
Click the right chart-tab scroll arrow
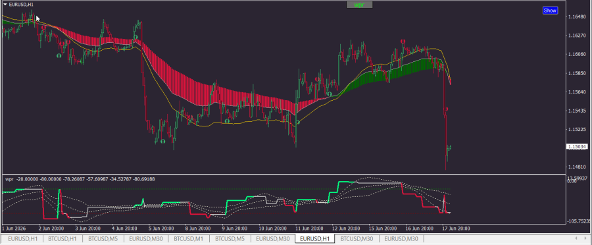(x=586, y=238)
